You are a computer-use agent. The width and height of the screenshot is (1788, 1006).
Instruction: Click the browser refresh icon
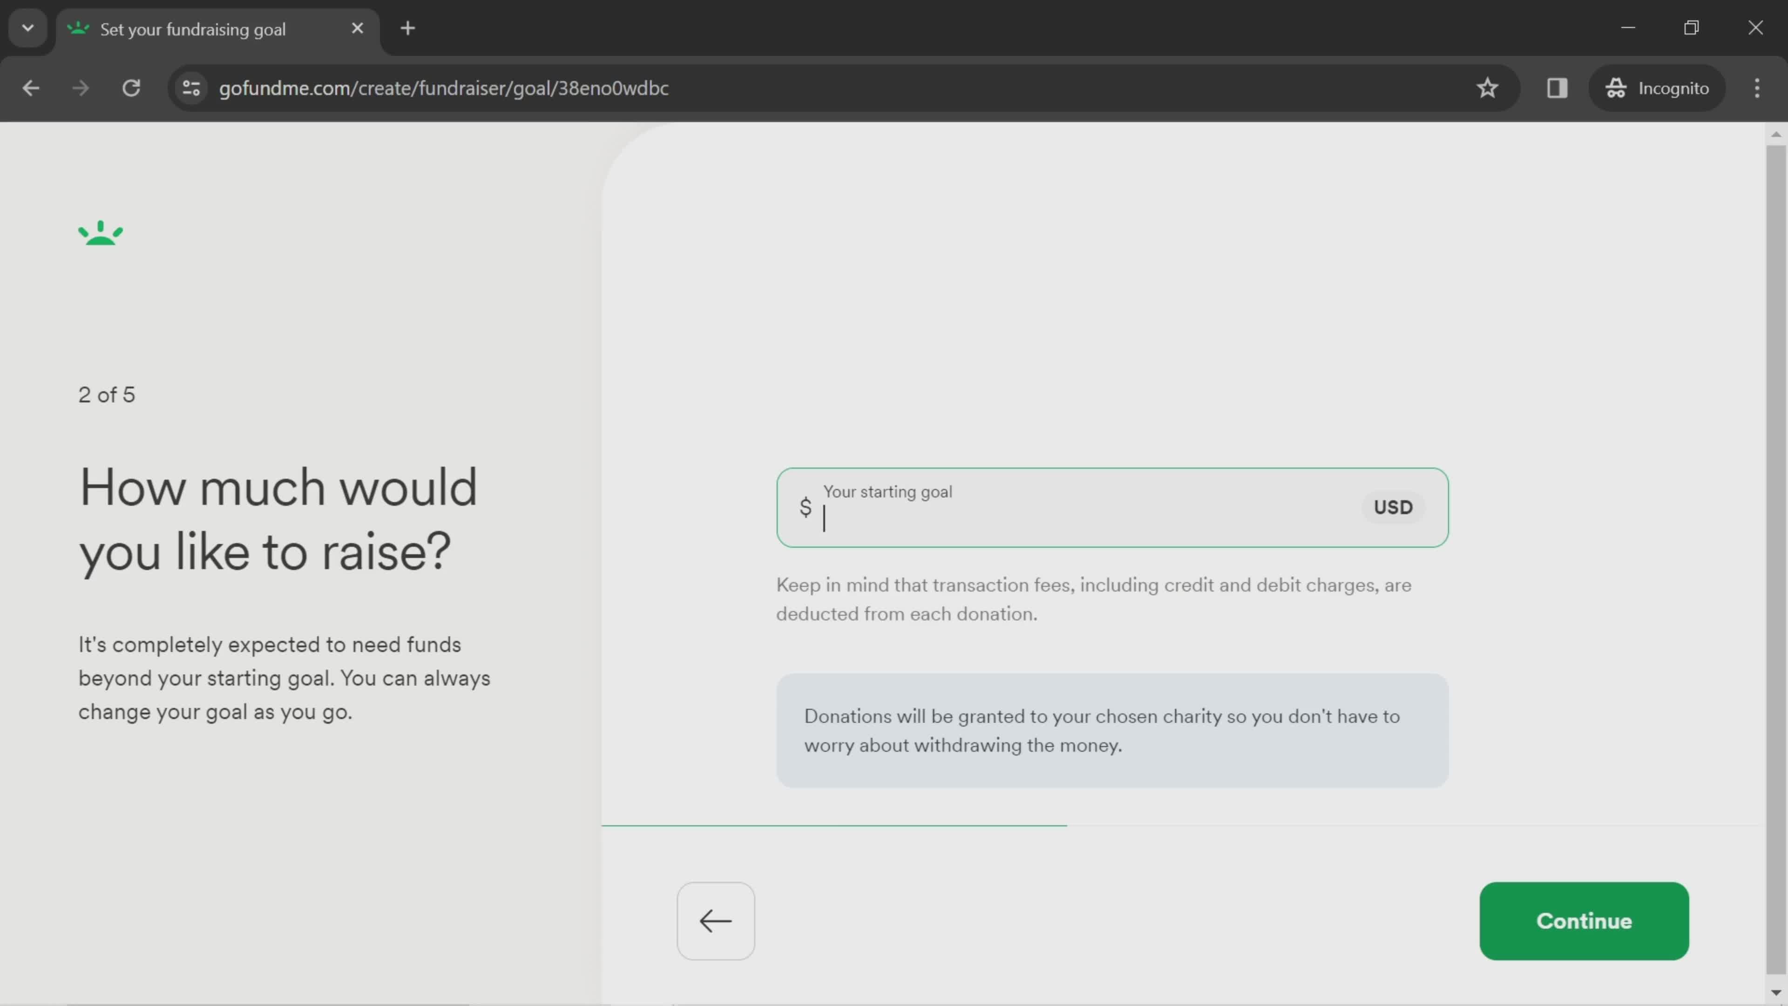tap(131, 87)
